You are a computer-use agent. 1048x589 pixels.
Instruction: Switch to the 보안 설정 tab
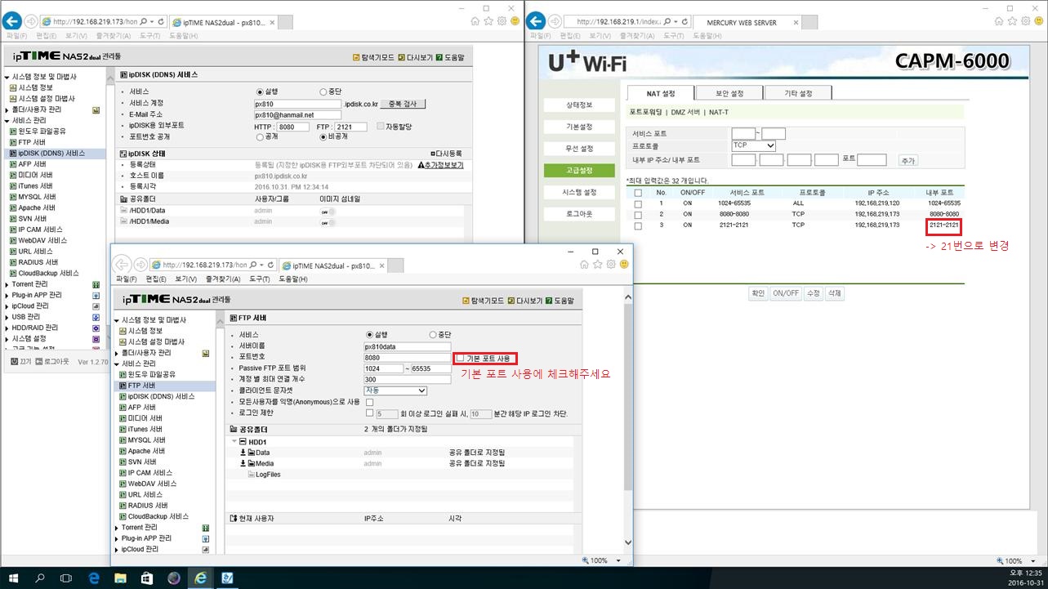coord(729,93)
